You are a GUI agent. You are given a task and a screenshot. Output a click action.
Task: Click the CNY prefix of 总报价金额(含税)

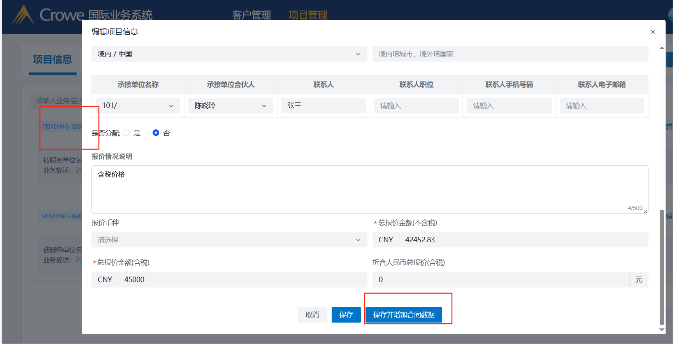pyautogui.click(x=105, y=280)
